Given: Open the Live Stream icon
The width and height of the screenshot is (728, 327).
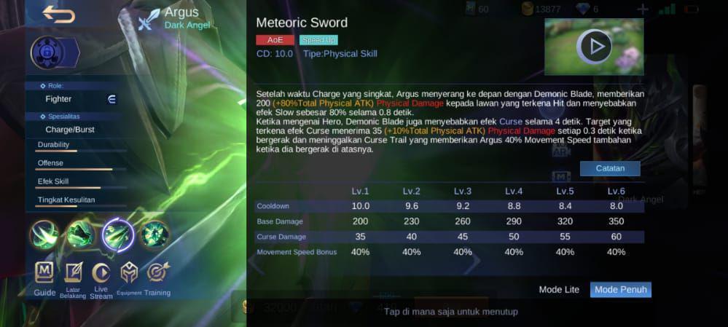Looking at the screenshot, I should click(x=101, y=280).
